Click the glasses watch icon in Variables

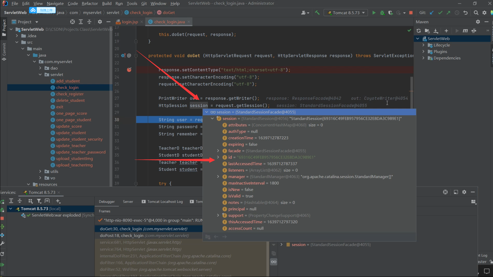point(273,262)
